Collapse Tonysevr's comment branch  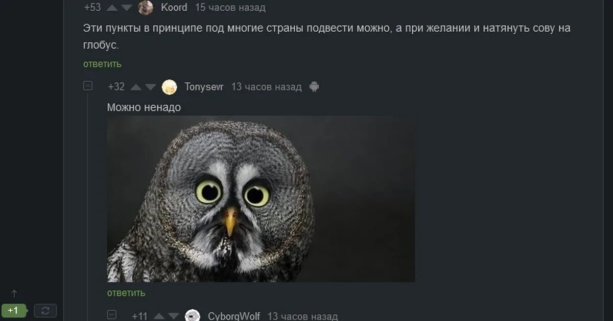pyautogui.click(x=88, y=86)
